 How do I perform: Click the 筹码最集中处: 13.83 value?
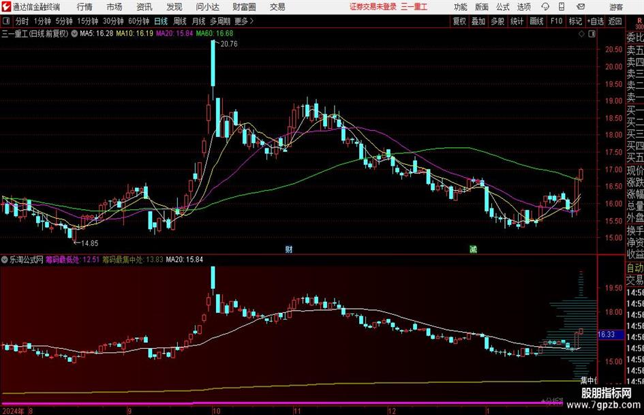[133, 260]
